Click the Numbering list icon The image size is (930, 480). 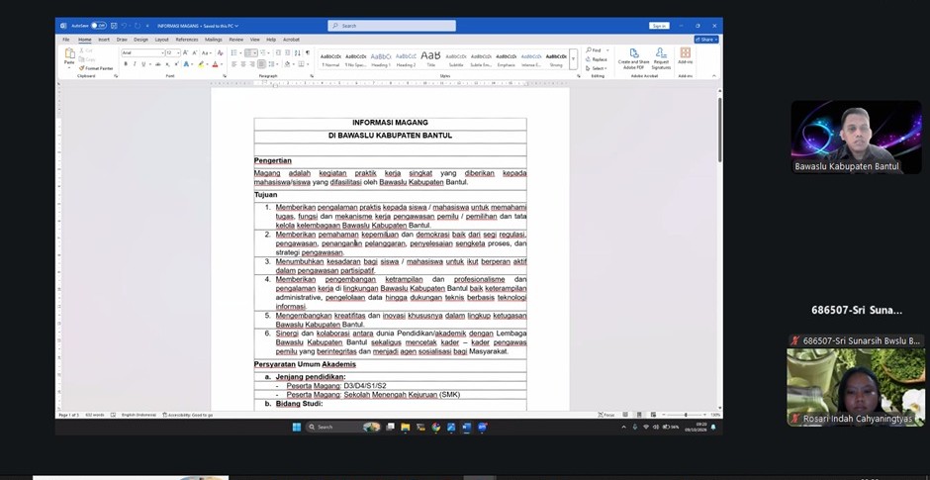coord(248,52)
